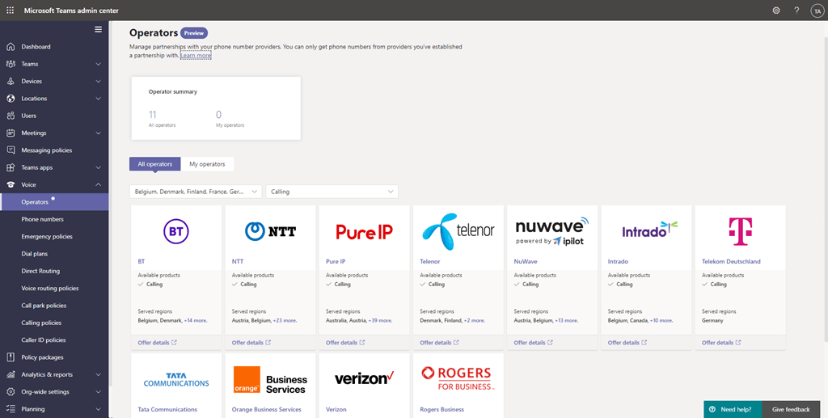Open the Calling product dropdown
The width and height of the screenshot is (828, 418).
click(x=332, y=192)
